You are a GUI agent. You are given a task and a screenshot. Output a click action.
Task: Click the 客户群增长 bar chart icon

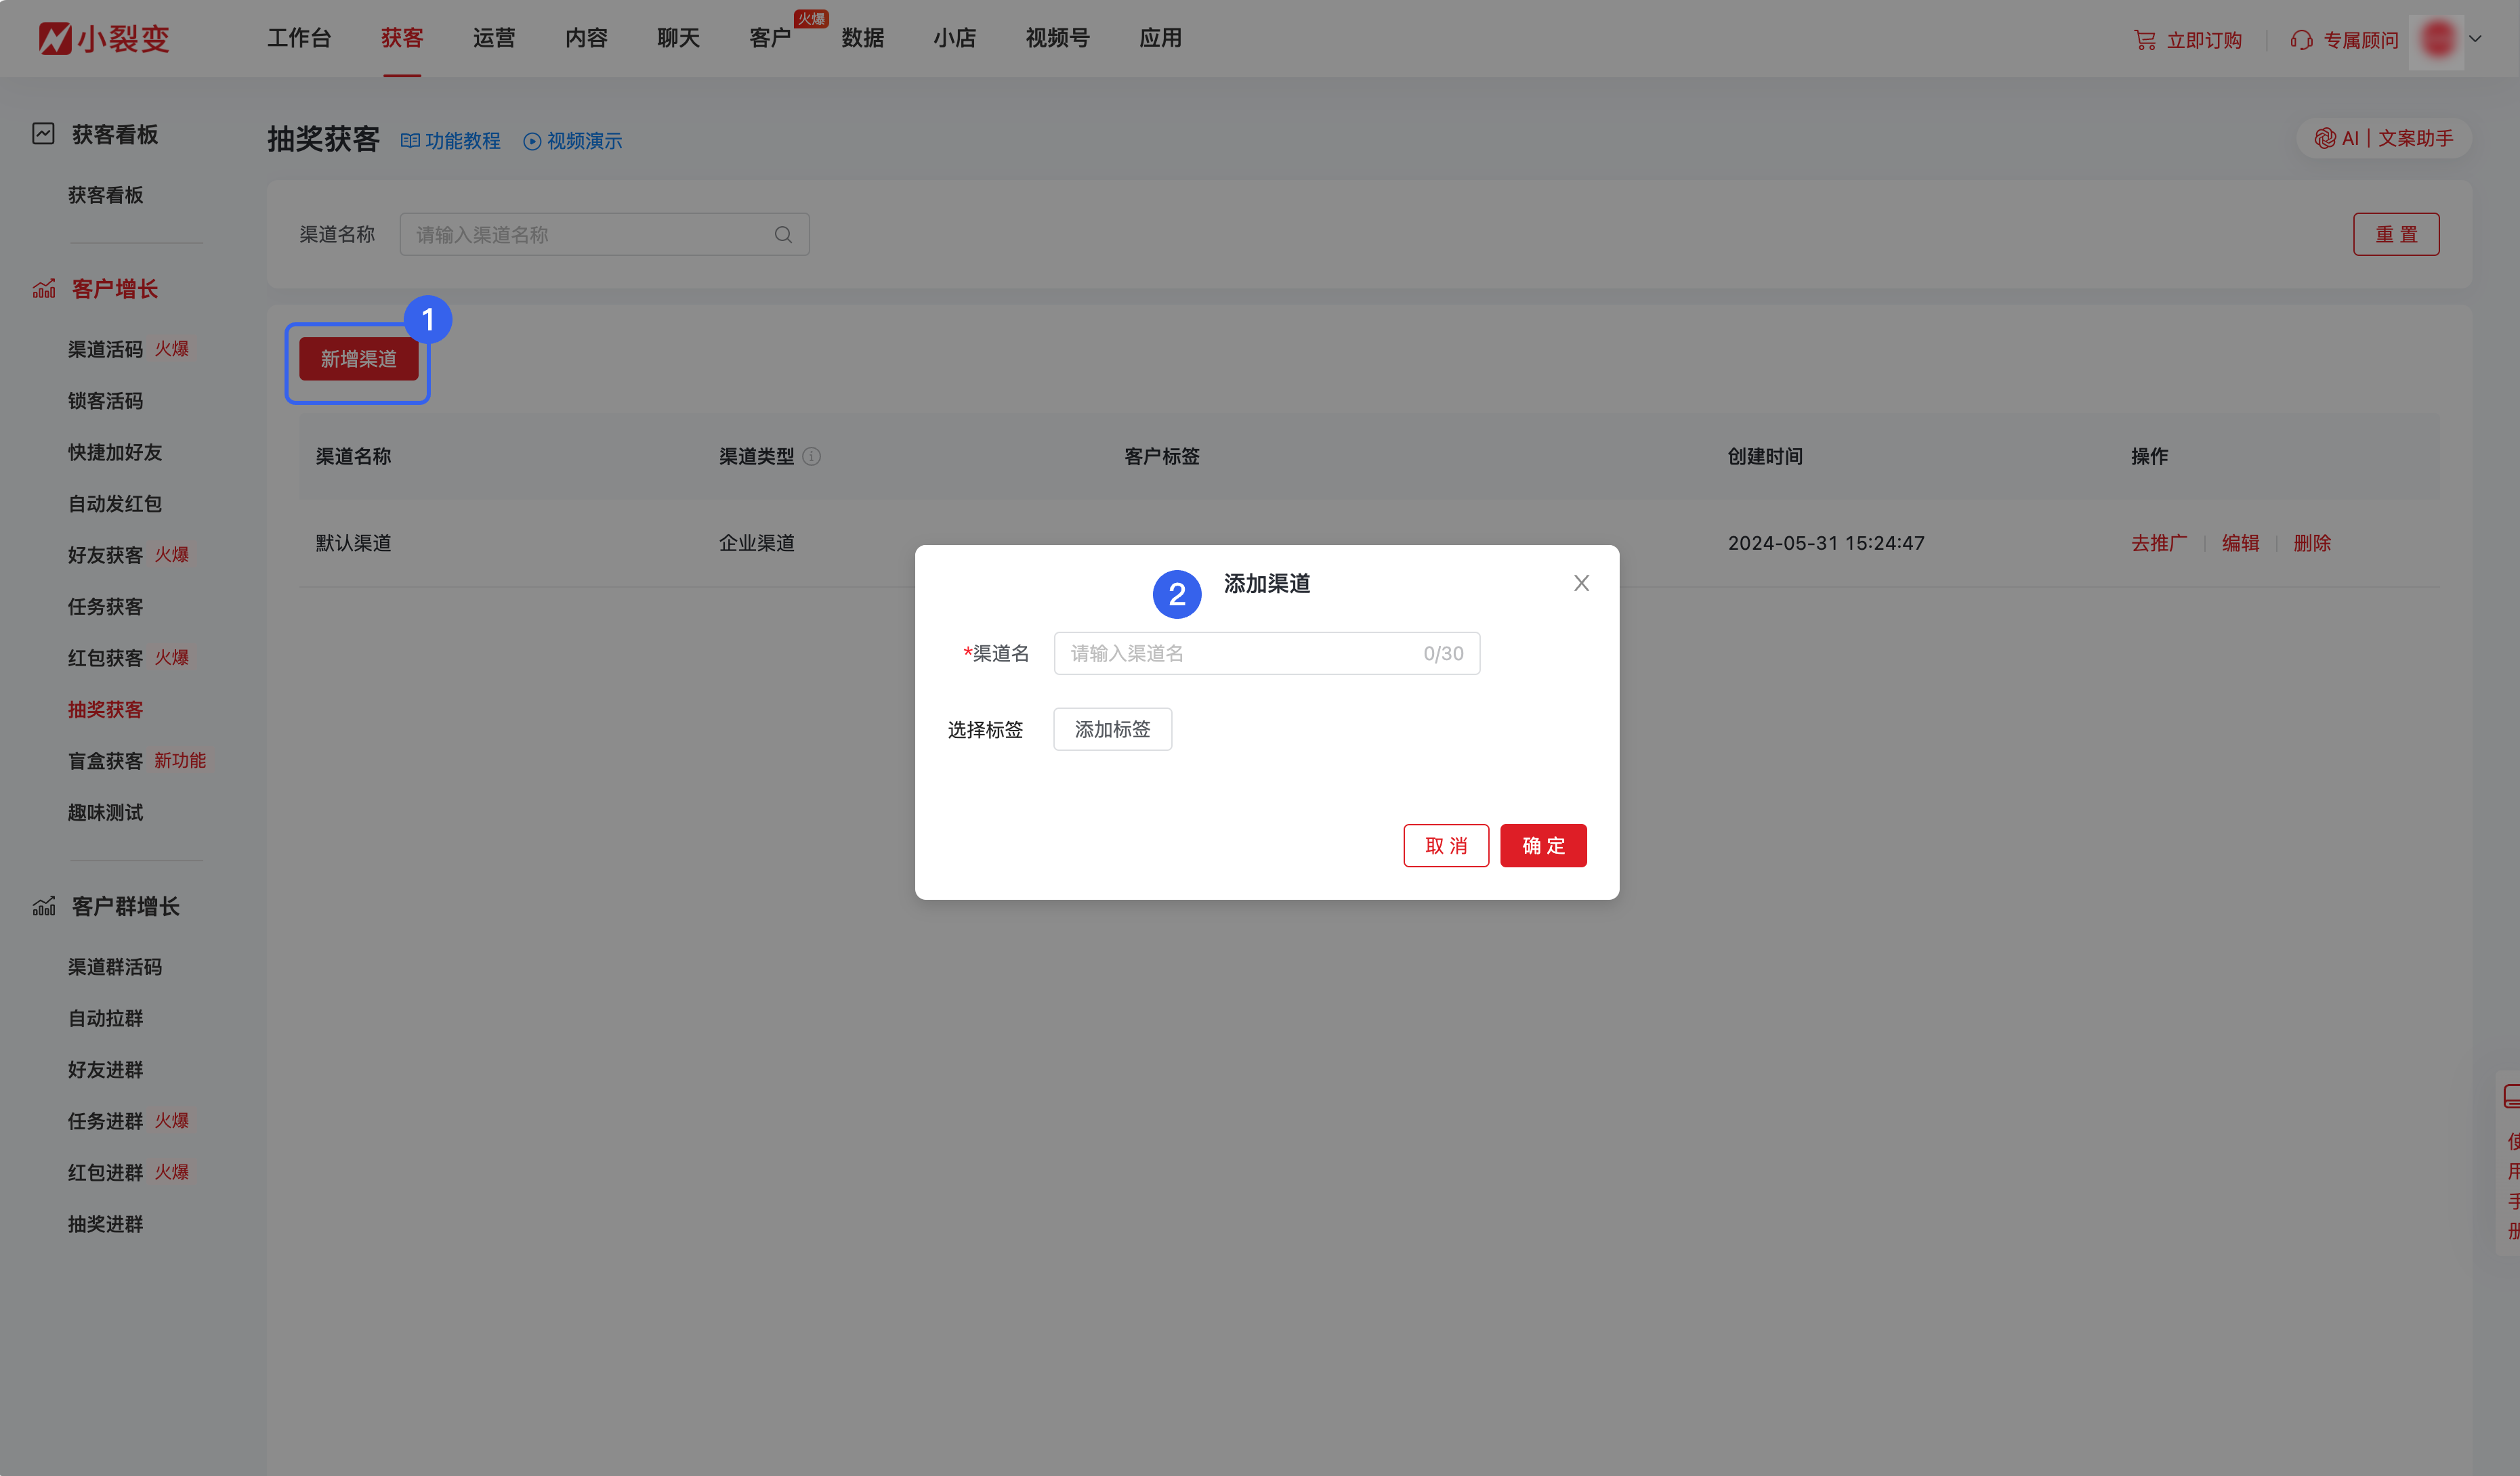pos(43,905)
